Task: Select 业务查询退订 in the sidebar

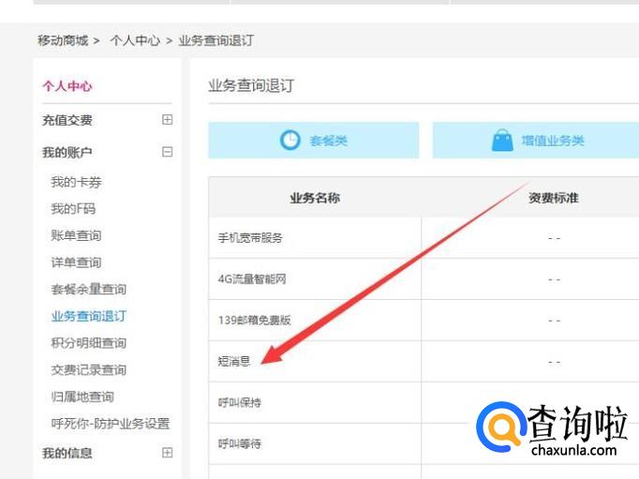Action: pos(89,316)
